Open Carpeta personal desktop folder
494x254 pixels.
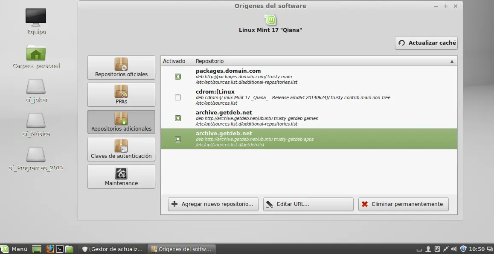[x=36, y=57]
